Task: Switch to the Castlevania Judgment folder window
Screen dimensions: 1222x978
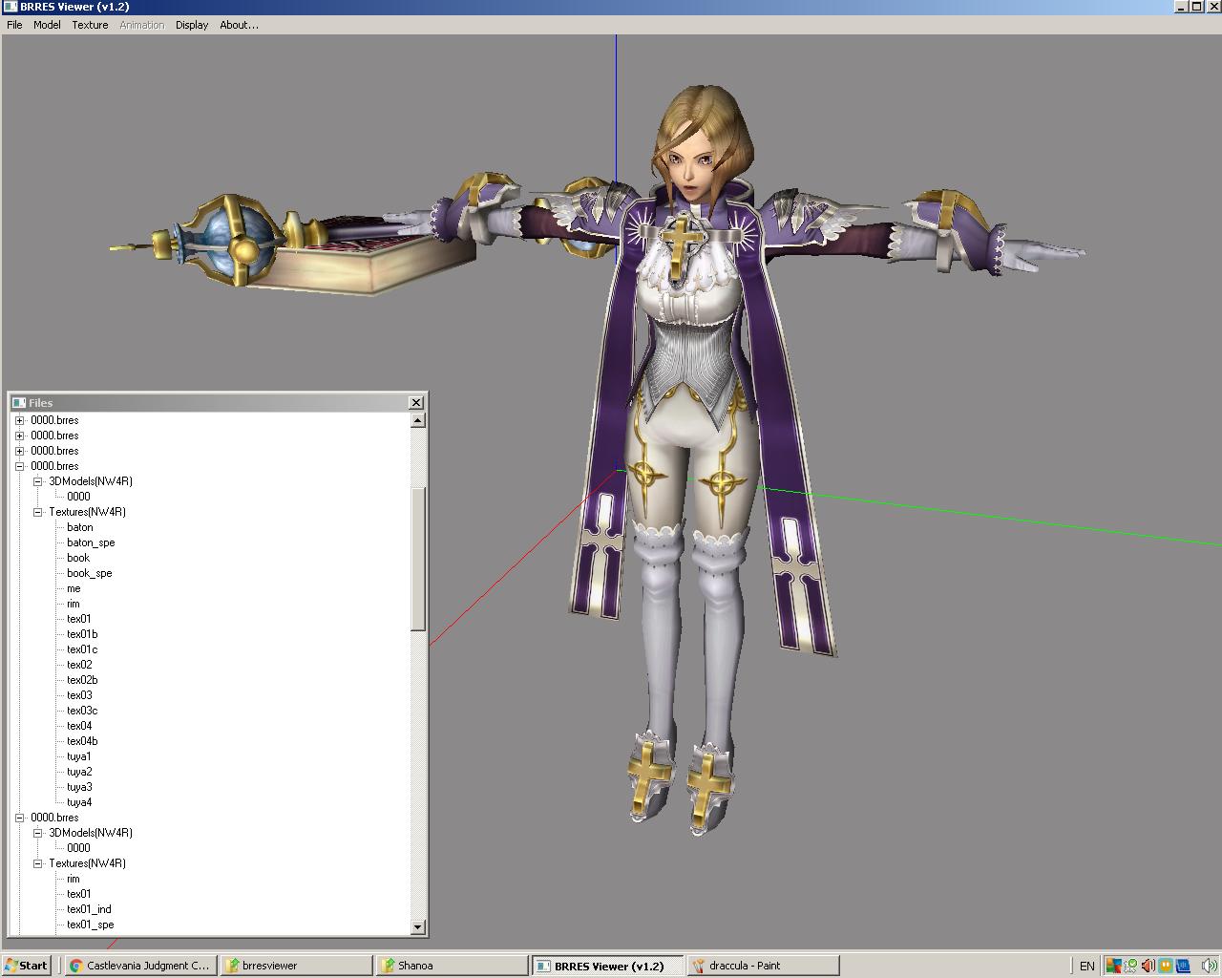Action: pos(139,966)
